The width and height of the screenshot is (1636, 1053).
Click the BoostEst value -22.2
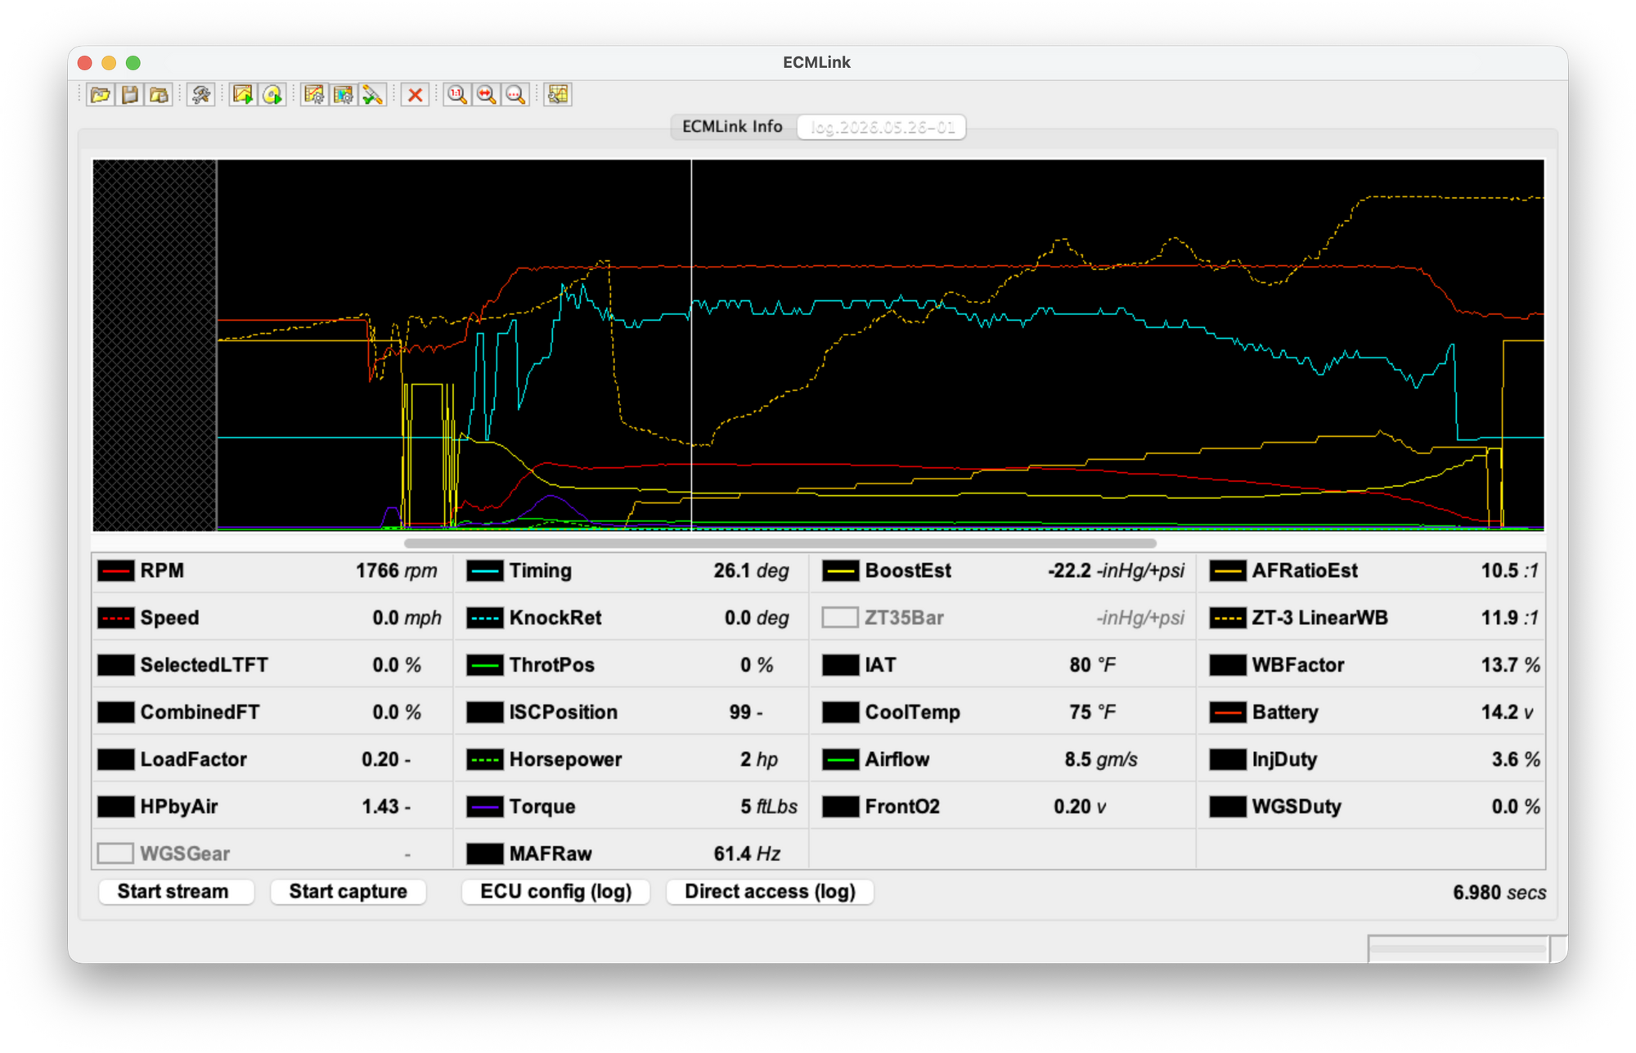[x=1069, y=570]
